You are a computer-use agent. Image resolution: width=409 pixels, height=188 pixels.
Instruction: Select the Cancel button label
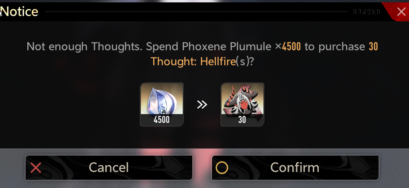pyautogui.click(x=109, y=167)
